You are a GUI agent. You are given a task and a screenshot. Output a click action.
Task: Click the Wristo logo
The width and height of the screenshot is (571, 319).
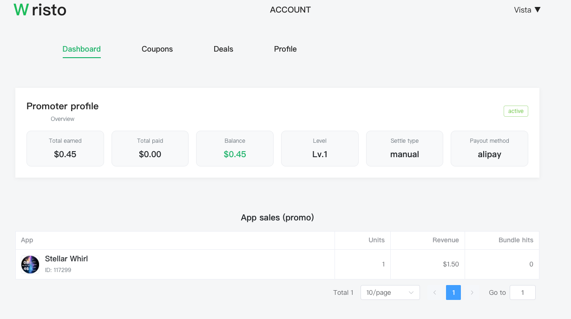pyautogui.click(x=40, y=10)
